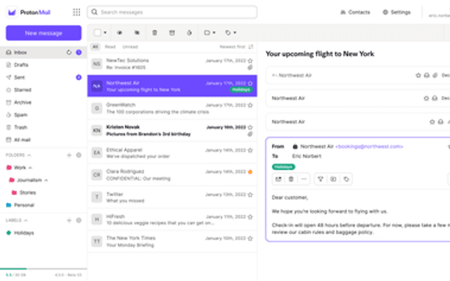Select the All filter tab
This screenshot has width=450, height=281.
[96, 47]
